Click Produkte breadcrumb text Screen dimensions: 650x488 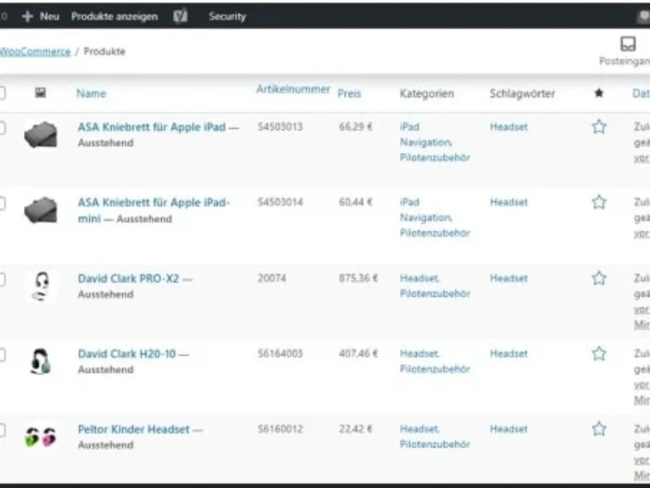click(104, 51)
